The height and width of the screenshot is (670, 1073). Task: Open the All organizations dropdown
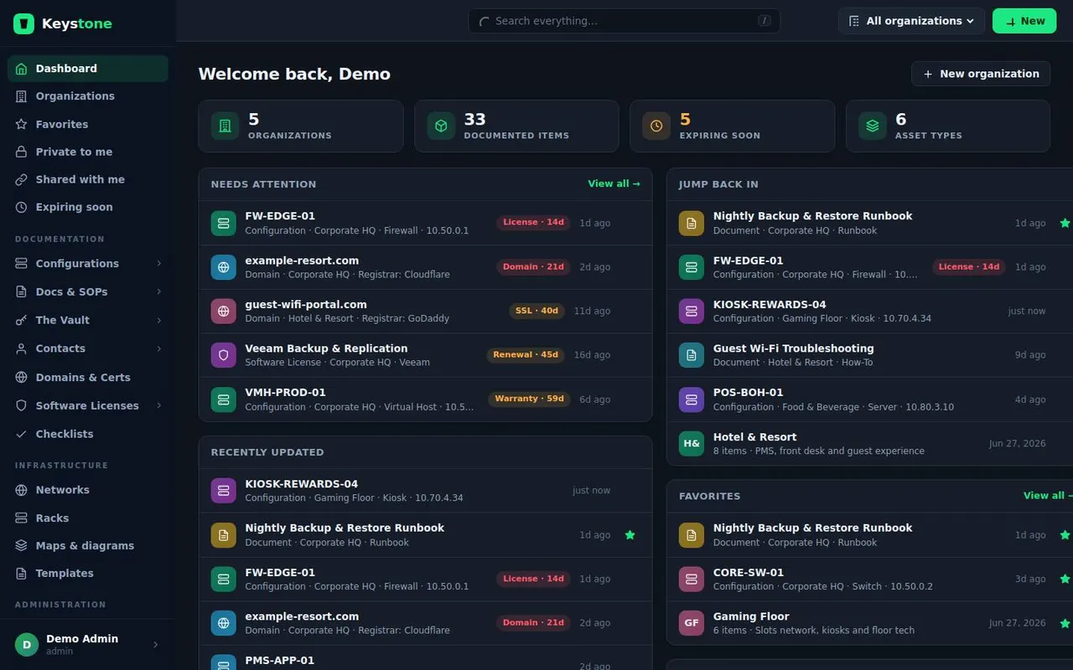(x=911, y=21)
